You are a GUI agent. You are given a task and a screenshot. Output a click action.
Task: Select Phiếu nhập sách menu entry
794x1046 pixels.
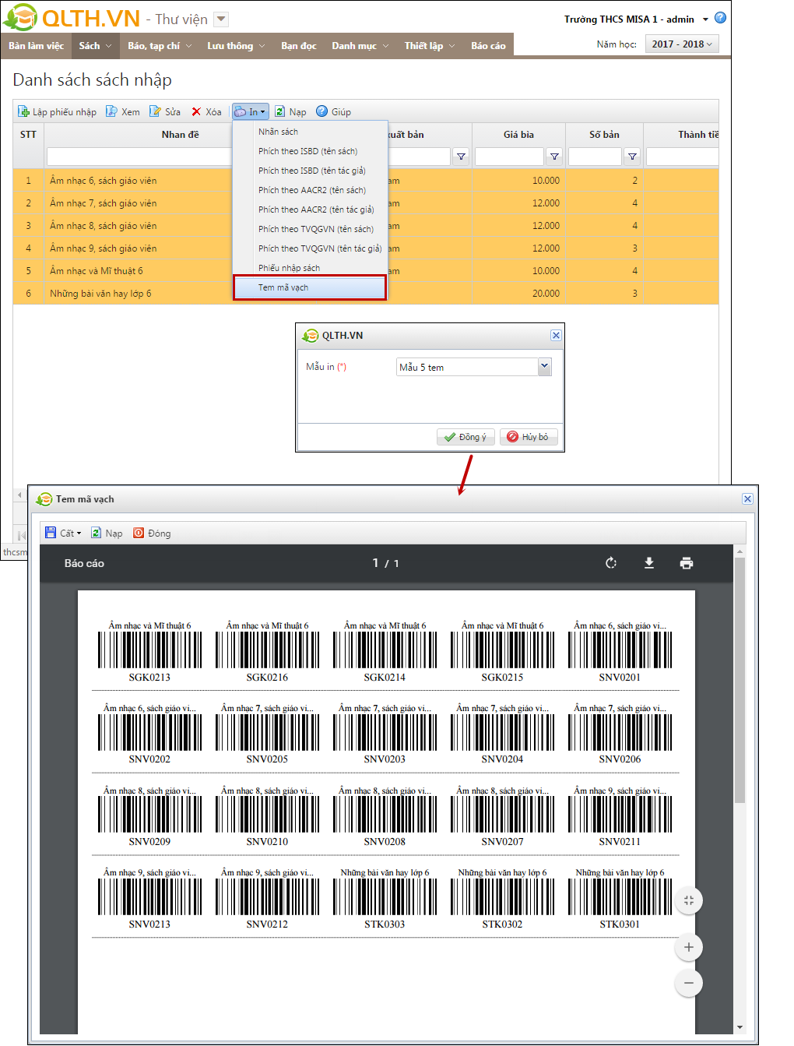point(310,268)
